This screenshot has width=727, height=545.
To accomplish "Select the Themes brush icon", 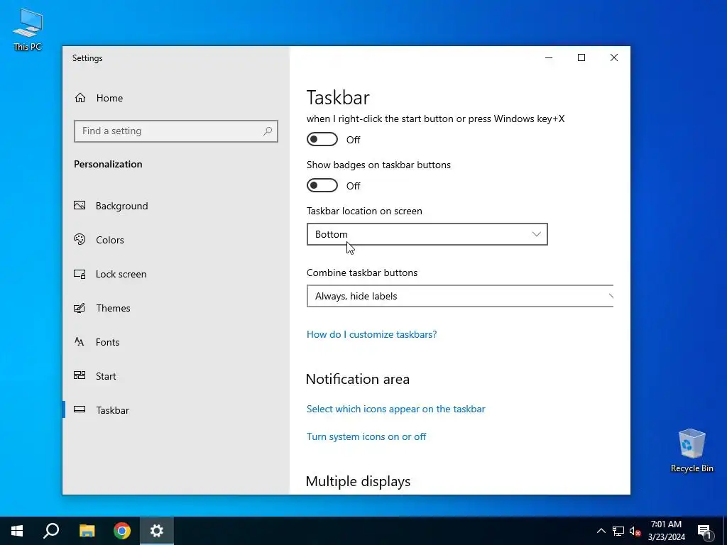I will 80,308.
